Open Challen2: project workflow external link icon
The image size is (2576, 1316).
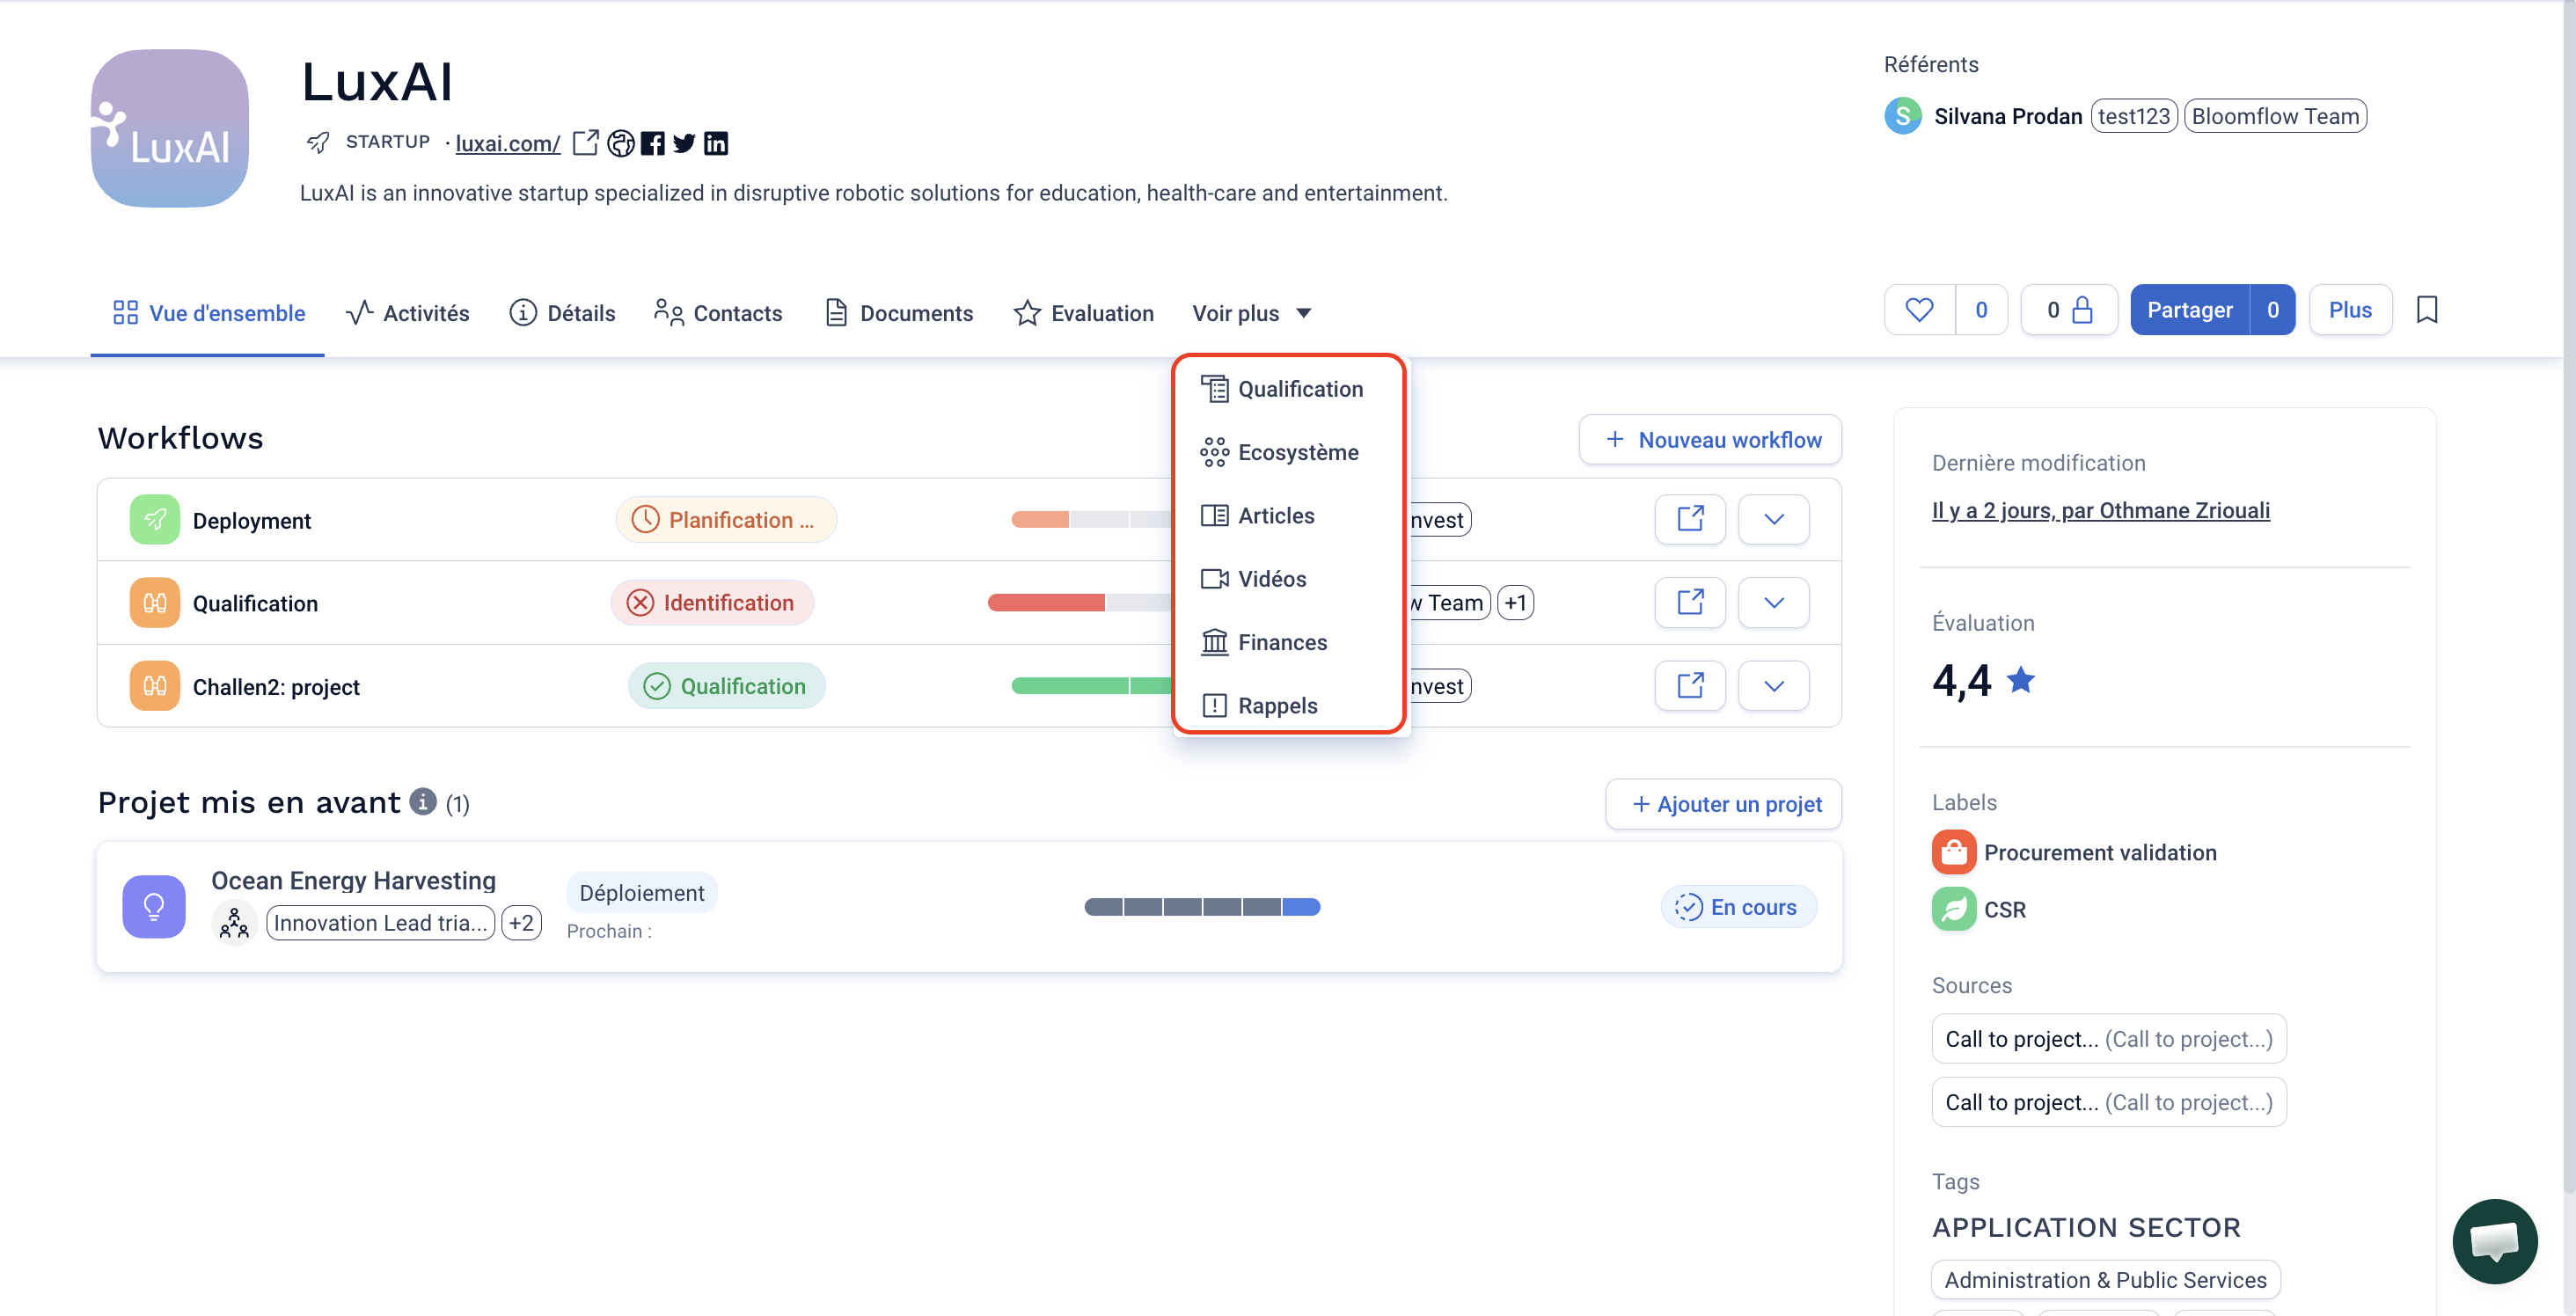tap(1690, 686)
